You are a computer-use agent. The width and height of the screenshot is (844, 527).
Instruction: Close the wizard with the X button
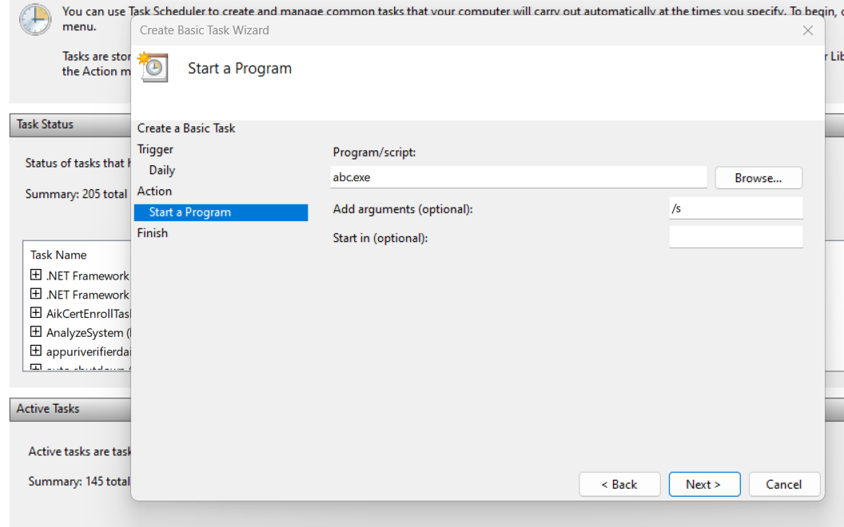point(807,30)
